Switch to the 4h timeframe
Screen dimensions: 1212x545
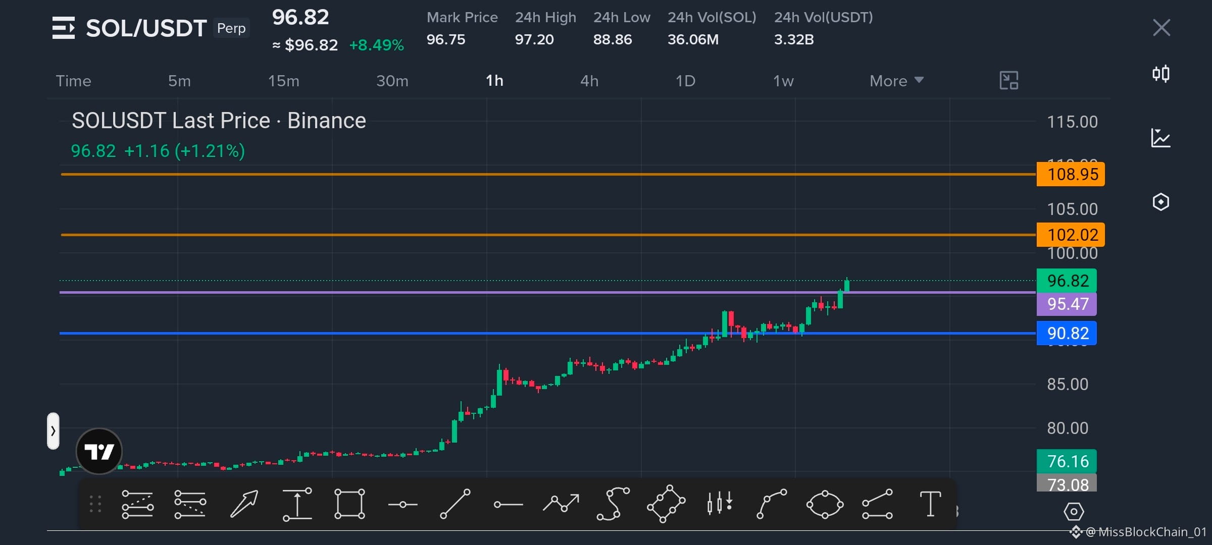click(589, 81)
